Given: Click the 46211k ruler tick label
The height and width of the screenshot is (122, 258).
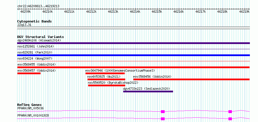Looking at the screenshot, I should pos(70,12).
